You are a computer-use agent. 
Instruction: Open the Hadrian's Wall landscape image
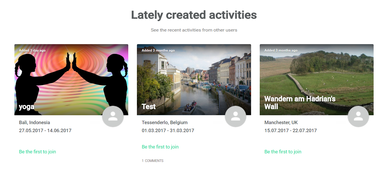(317, 80)
